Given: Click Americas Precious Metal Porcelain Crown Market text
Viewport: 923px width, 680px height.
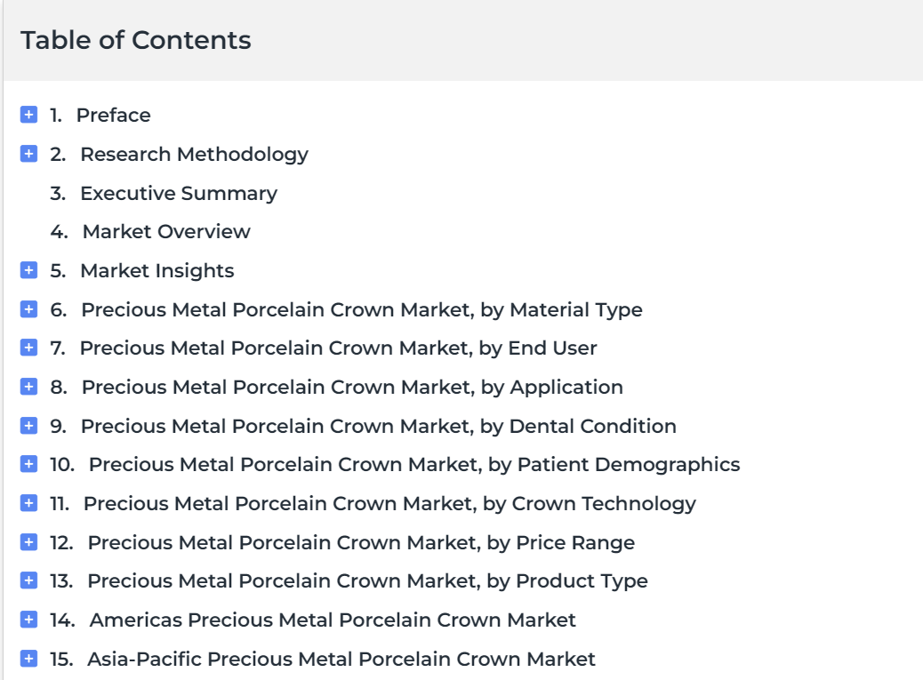Looking at the screenshot, I should point(333,620).
